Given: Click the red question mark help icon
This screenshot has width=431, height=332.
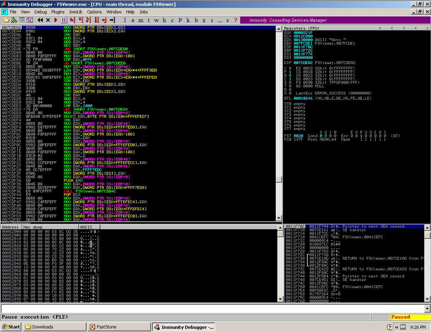Looking at the screenshot, I should pyautogui.click(x=235, y=20).
